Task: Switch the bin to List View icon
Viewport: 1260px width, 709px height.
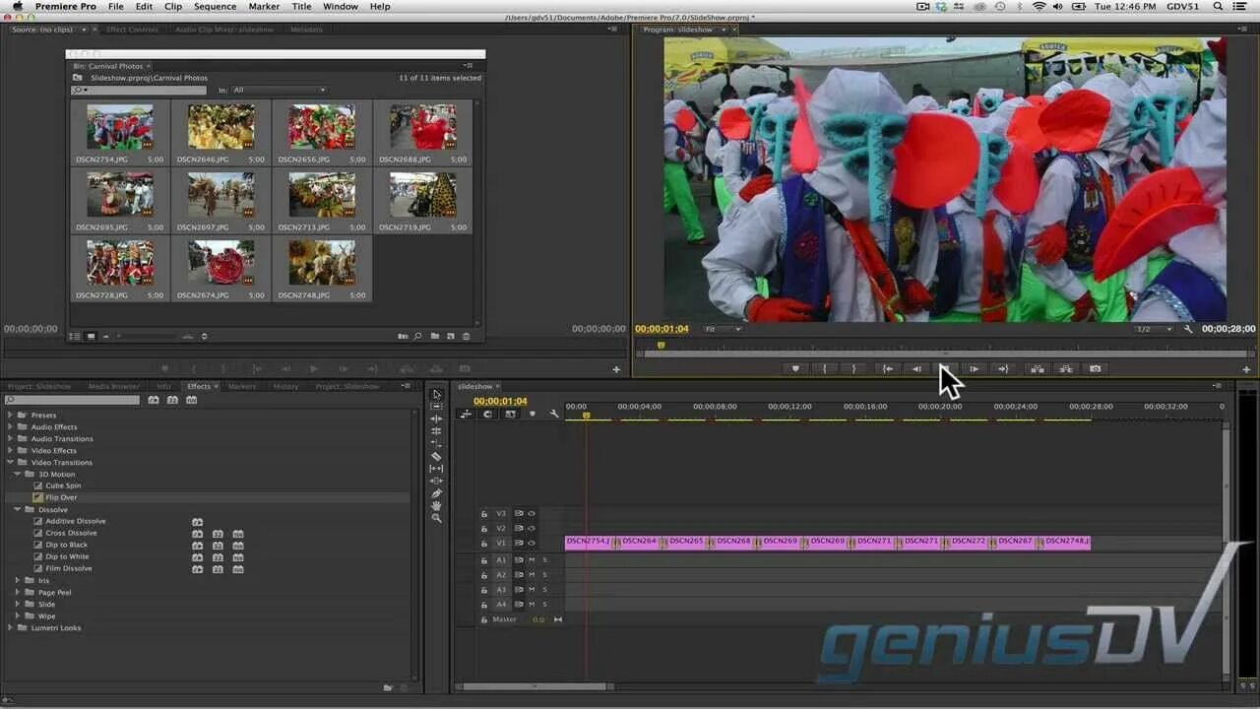Action: [74, 336]
